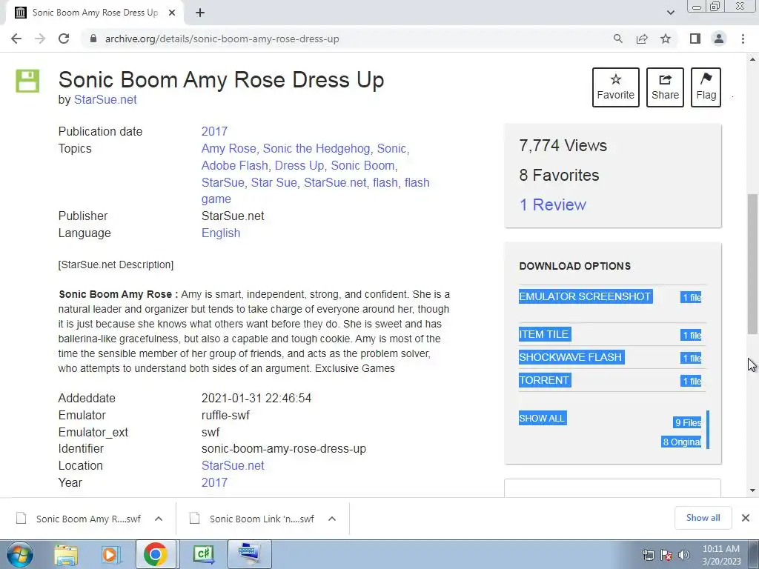Expand options for Sonic Boom Amy R....swf
Screen dimensions: 759x569
coord(159,519)
